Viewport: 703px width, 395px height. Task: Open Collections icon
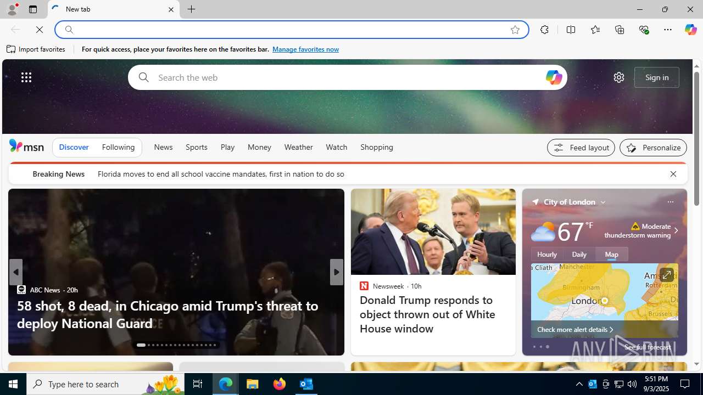(x=620, y=30)
